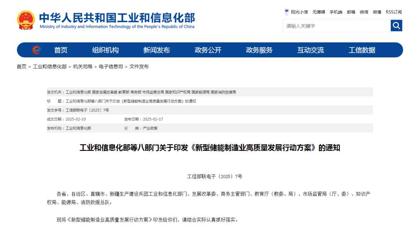
Task: Click the English ministry name subtitle
Action: click(117, 27)
